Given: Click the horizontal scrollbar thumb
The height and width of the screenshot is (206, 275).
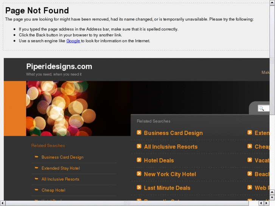Looking at the screenshot, I should tap(127, 203).
